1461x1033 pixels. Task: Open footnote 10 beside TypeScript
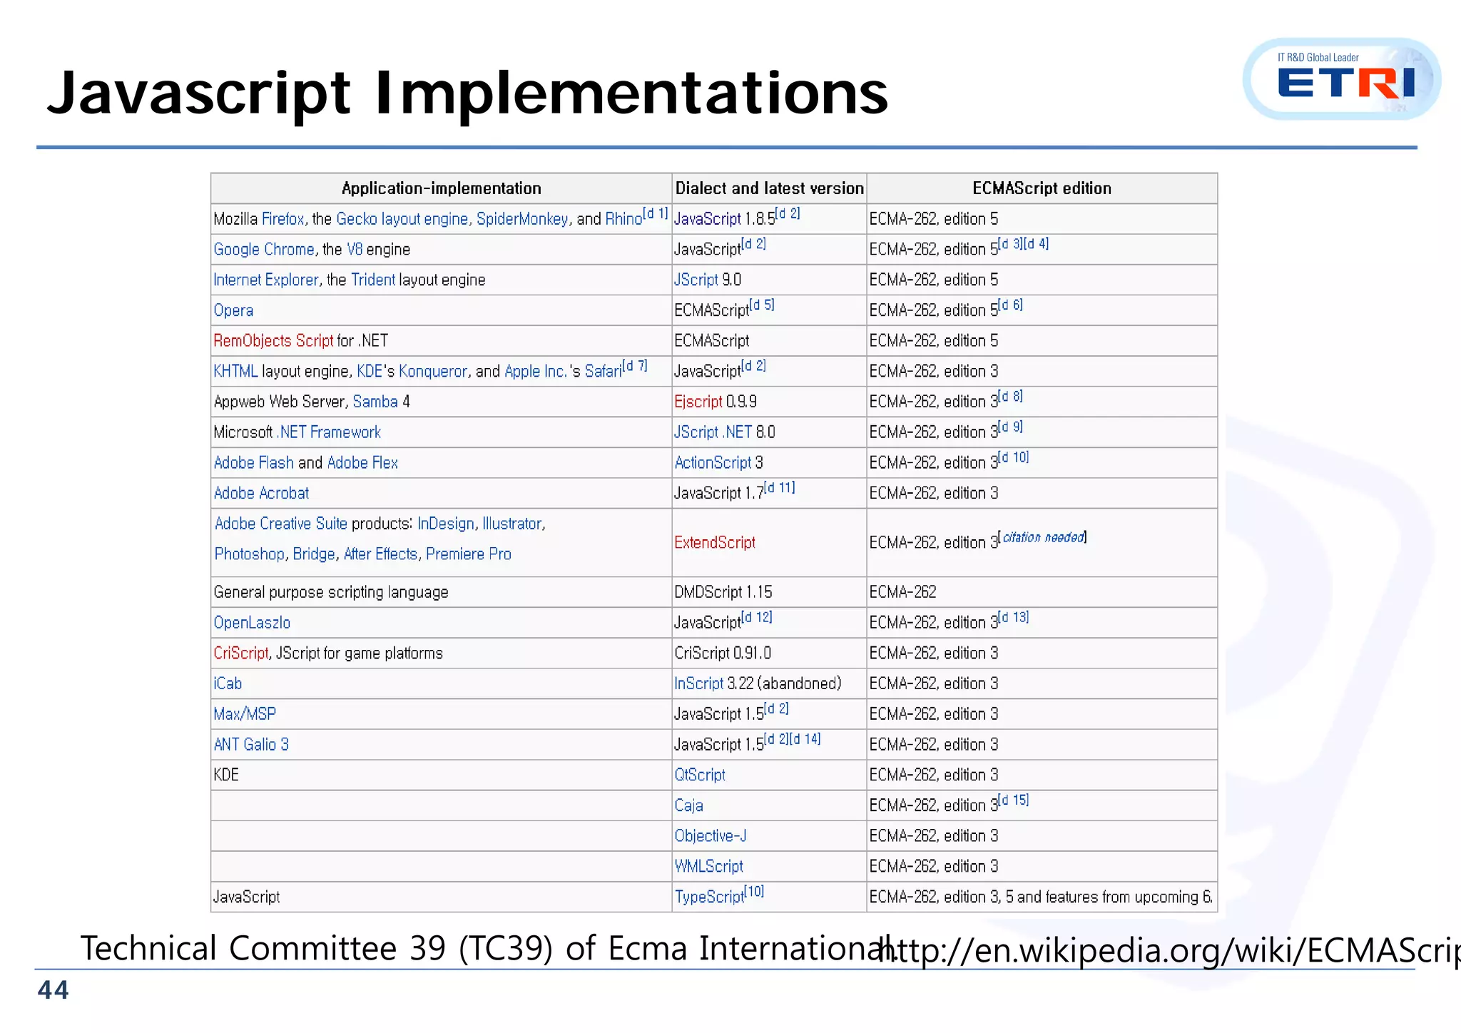tap(755, 892)
